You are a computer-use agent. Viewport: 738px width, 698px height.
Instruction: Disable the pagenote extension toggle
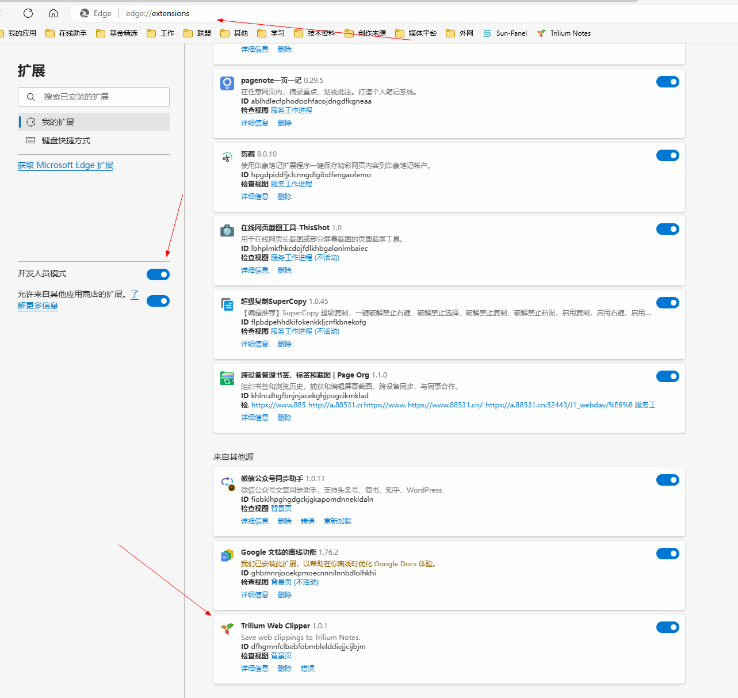tap(668, 82)
